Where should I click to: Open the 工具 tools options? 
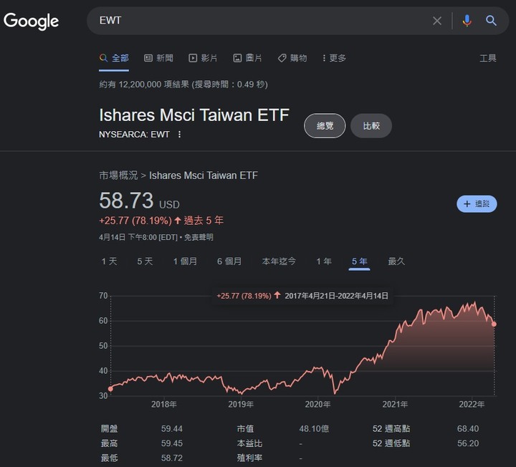(488, 58)
